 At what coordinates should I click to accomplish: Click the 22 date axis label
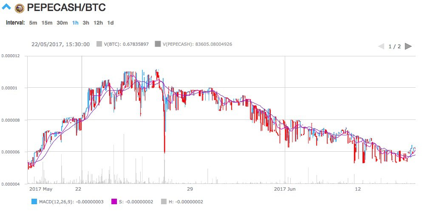(78, 189)
